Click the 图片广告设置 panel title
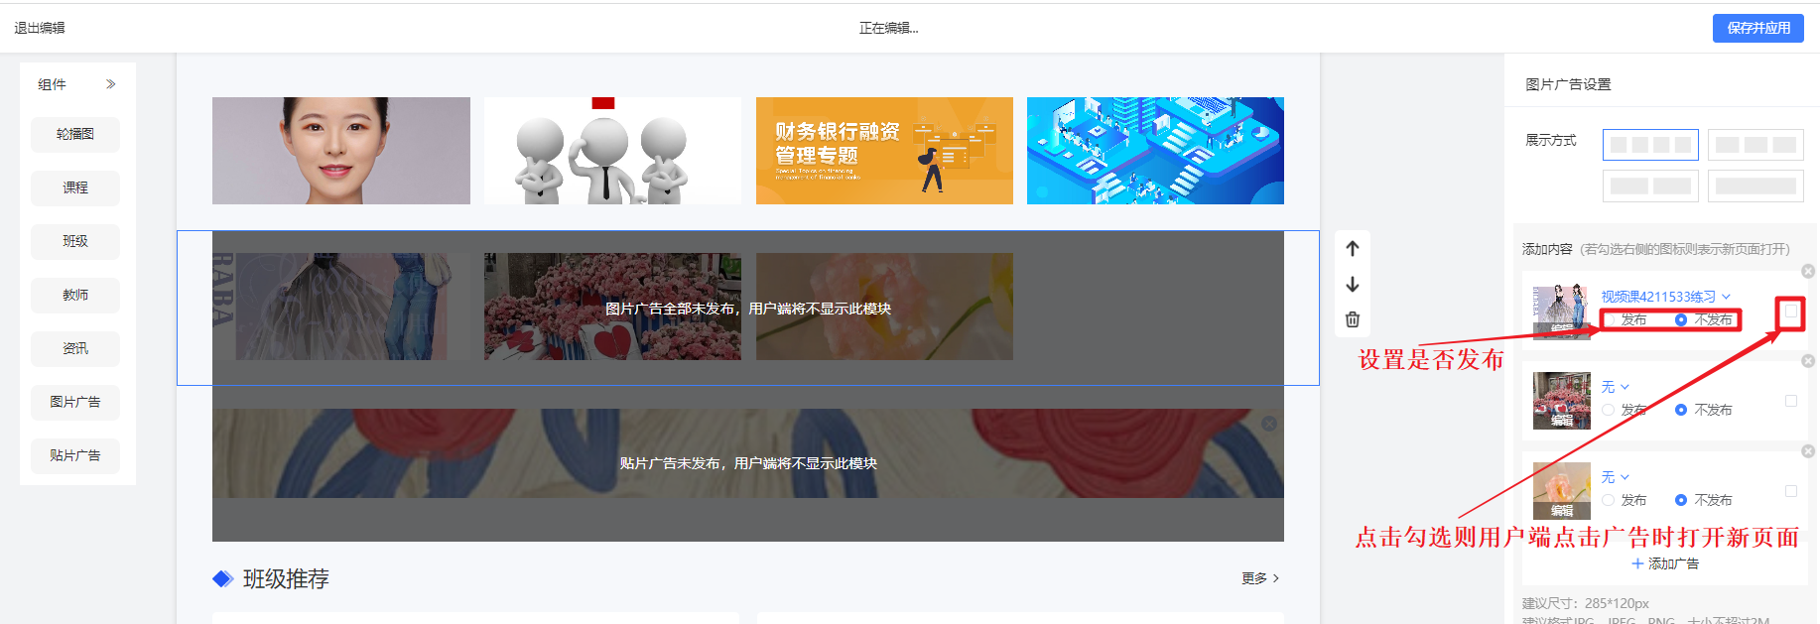 pos(1568,84)
